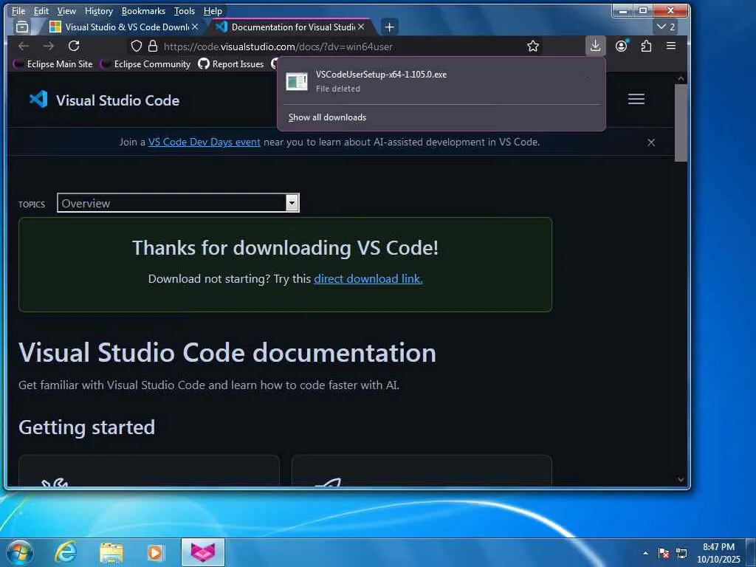Viewport: 756px width, 567px height.
Task: Open the Windows Start button
Action: 19,552
